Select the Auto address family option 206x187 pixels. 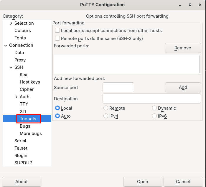pos(57,116)
